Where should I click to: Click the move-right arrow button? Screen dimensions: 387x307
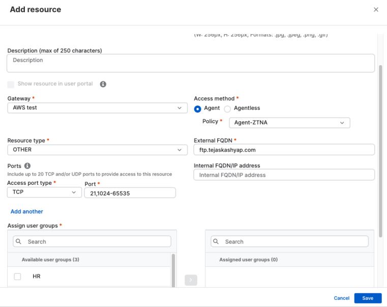point(191,280)
